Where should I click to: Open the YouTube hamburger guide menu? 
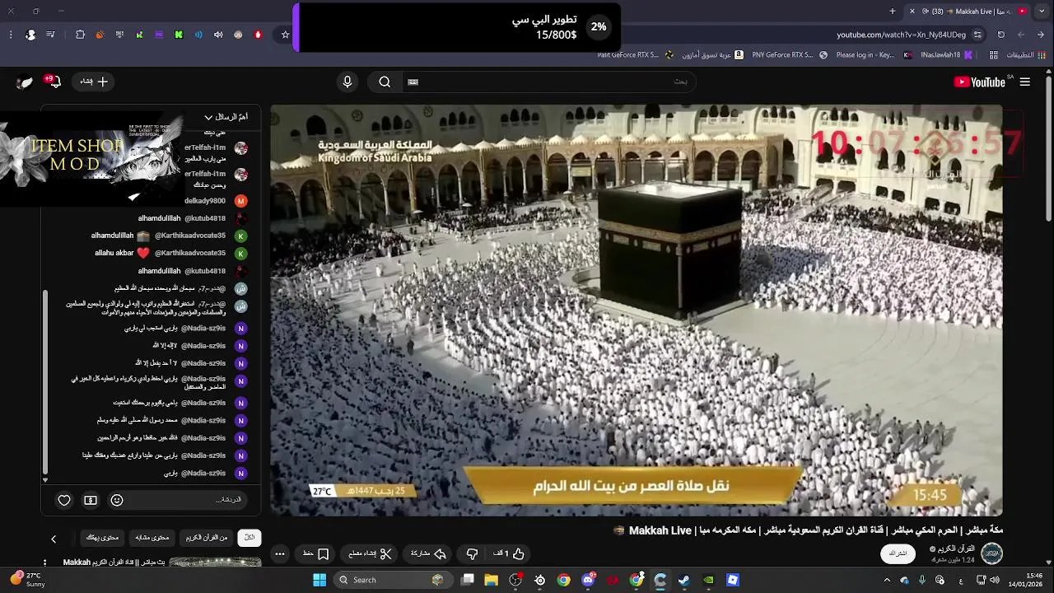coord(1024,82)
